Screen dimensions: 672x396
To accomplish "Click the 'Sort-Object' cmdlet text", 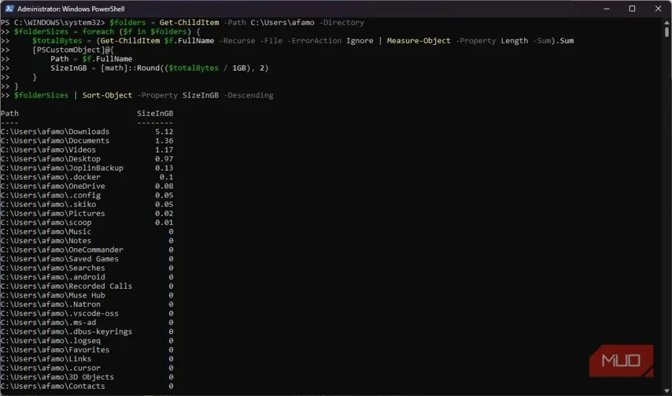I will [x=107, y=95].
